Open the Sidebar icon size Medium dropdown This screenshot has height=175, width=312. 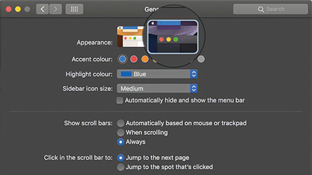coord(157,89)
